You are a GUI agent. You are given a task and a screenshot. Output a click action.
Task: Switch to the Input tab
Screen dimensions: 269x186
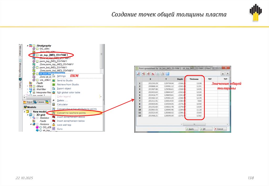click(x=28, y=102)
